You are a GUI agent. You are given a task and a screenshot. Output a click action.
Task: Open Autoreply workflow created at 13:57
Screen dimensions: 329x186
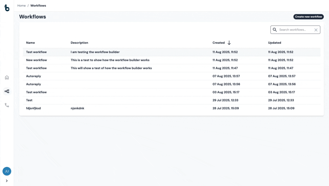[33, 76]
